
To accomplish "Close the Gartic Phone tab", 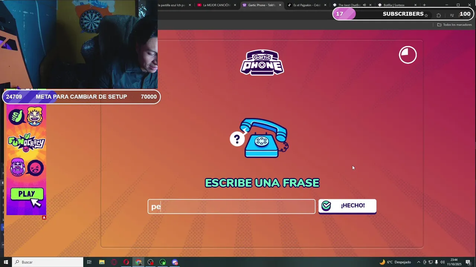I will point(280,5).
